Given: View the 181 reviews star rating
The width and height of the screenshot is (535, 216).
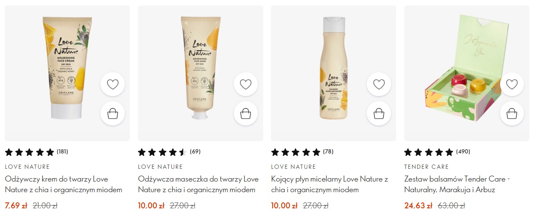Looking at the screenshot, I should click(x=36, y=152).
